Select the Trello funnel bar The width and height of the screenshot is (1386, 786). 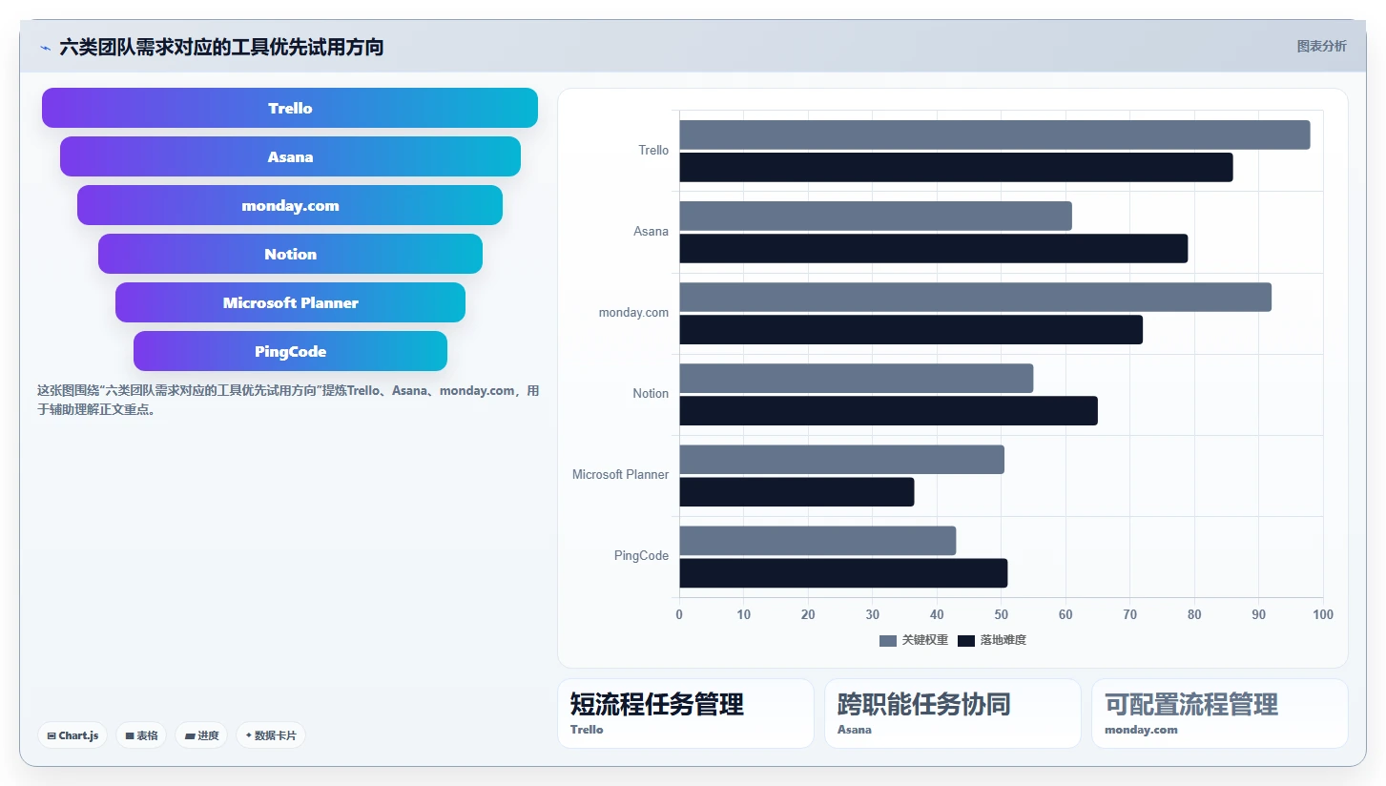pyautogui.click(x=290, y=108)
